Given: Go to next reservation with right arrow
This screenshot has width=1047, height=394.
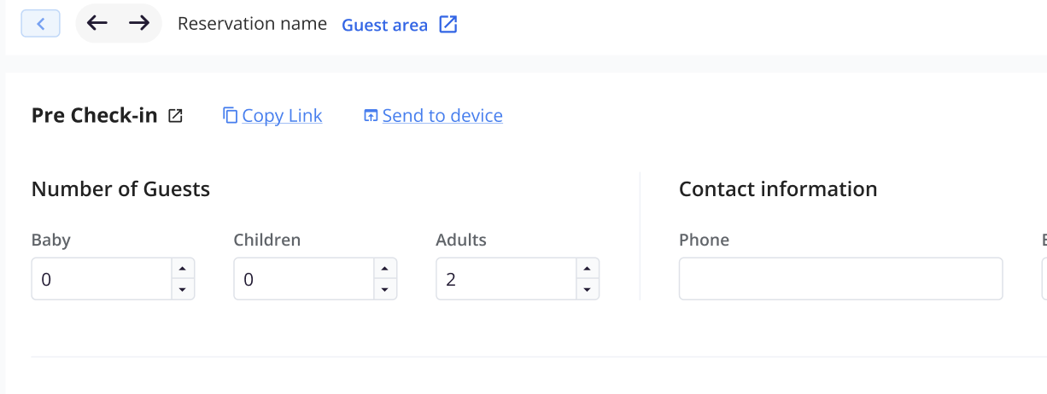Looking at the screenshot, I should click(x=139, y=23).
